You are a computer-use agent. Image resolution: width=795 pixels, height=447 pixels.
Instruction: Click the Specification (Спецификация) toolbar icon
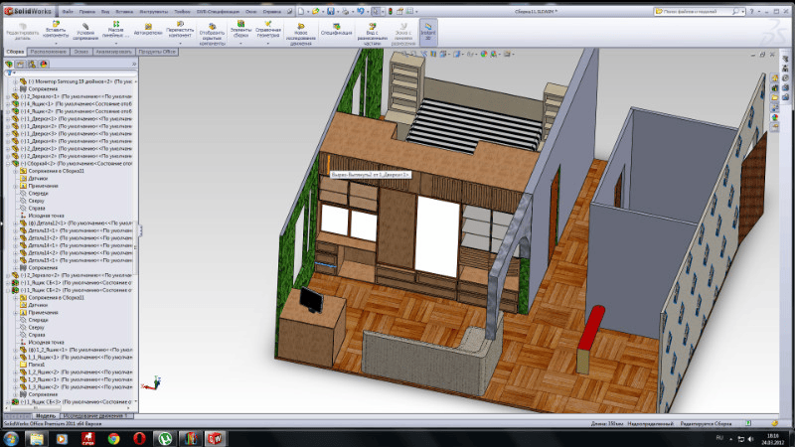tap(338, 27)
